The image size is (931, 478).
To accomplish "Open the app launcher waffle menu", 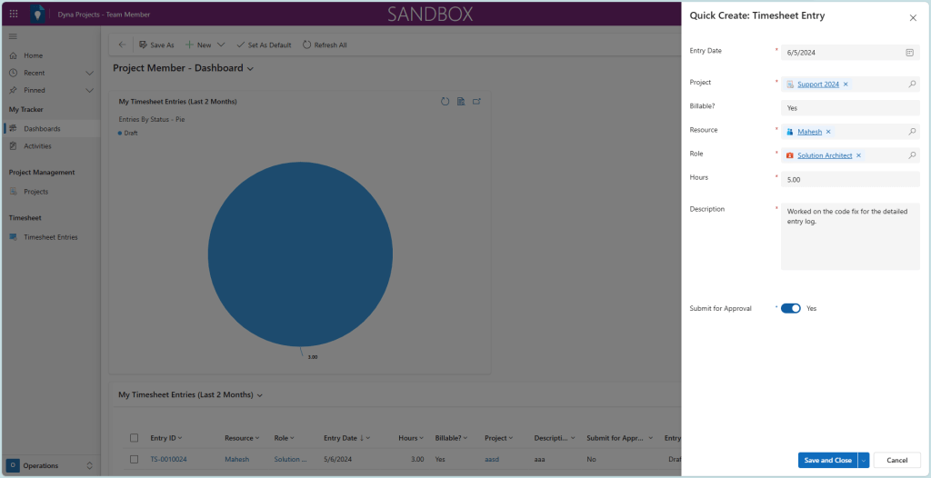I will click(x=13, y=15).
